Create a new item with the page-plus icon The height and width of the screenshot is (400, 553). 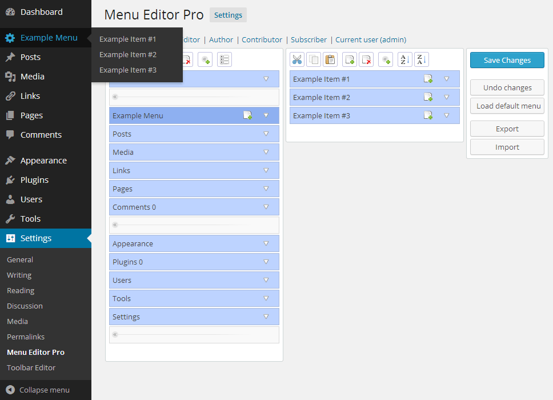pos(349,59)
